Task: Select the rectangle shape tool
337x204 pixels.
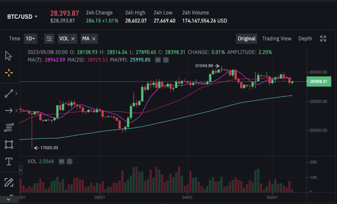Action: (8, 144)
